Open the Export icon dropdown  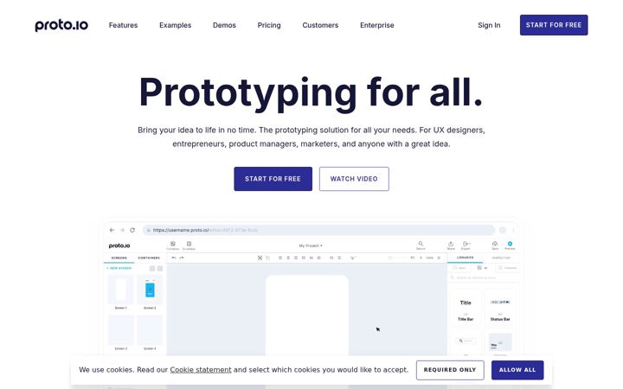466,246
